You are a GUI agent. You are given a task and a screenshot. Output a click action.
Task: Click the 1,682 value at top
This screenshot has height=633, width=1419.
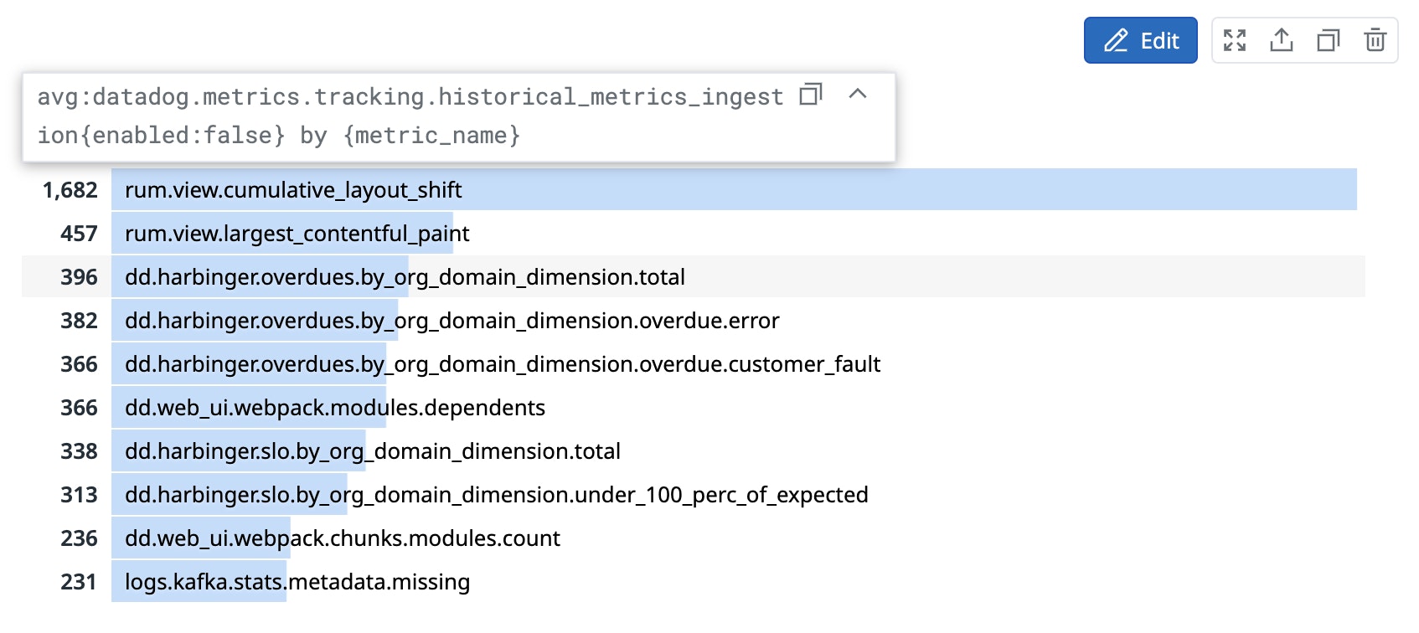click(x=70, y=190)
